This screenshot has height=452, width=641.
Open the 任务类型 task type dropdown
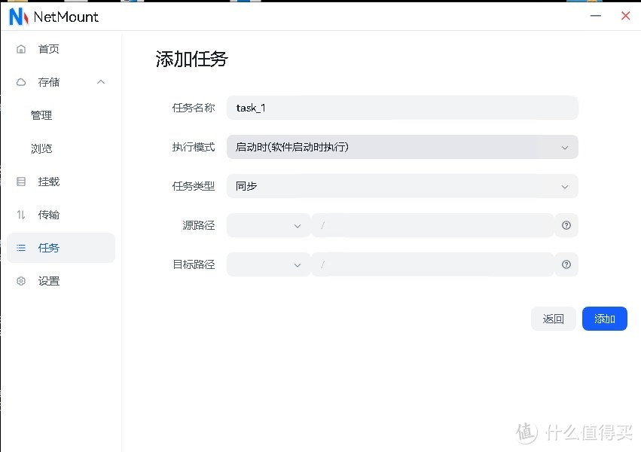point(402,186)
